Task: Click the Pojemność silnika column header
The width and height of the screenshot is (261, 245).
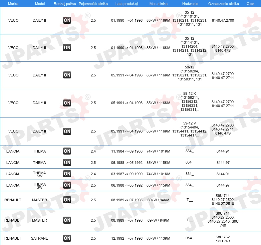Action: pyautogui.click(x=93, y=4)
